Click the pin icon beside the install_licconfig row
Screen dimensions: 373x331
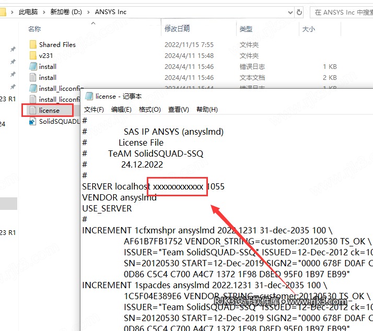point(13,87)
